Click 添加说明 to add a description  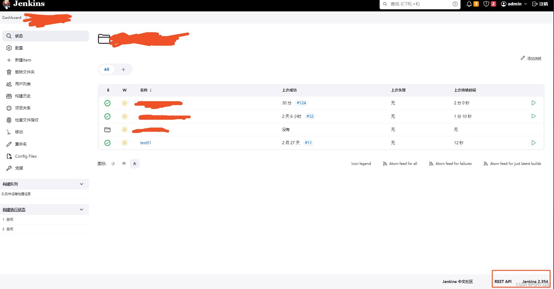534,58
